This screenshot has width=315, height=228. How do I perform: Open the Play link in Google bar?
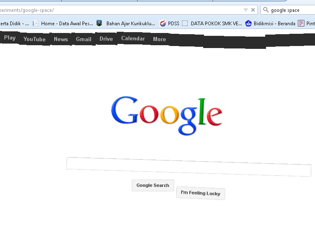pos(10,37)
